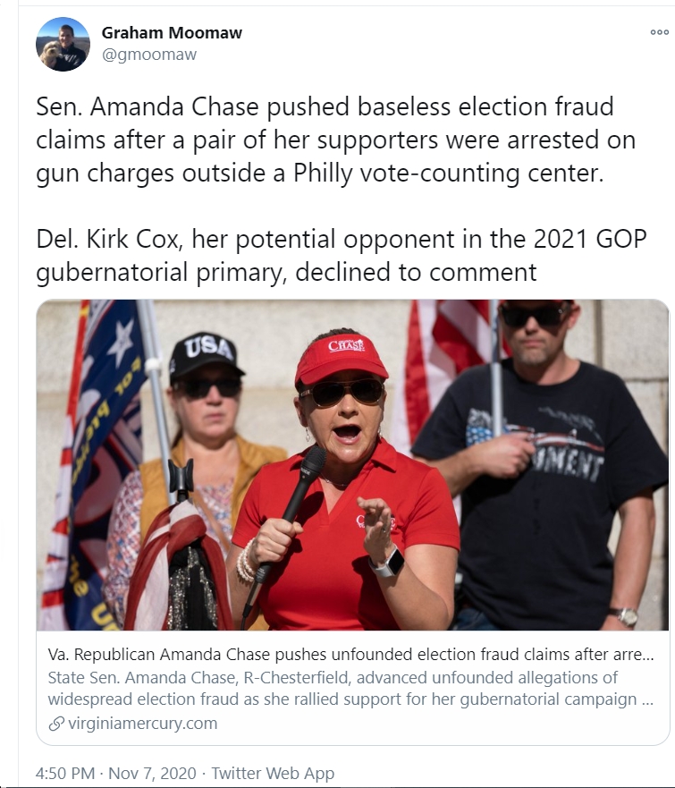Click the black USA cap in the photo
The image size is (675, 788).
[206, 357]
